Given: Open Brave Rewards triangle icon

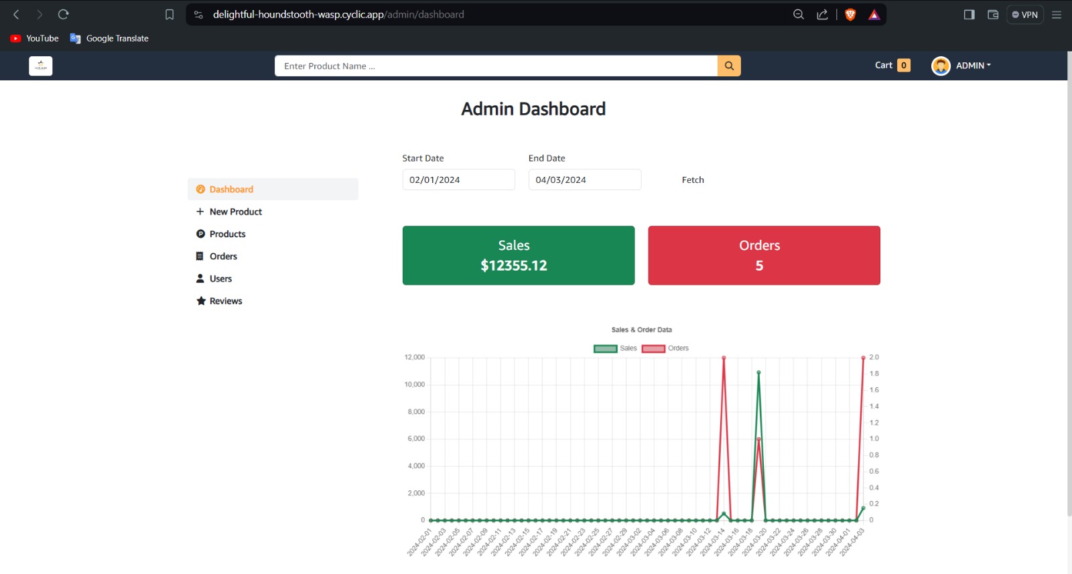Looking at the screenshot, I should (x=874, y=14).
